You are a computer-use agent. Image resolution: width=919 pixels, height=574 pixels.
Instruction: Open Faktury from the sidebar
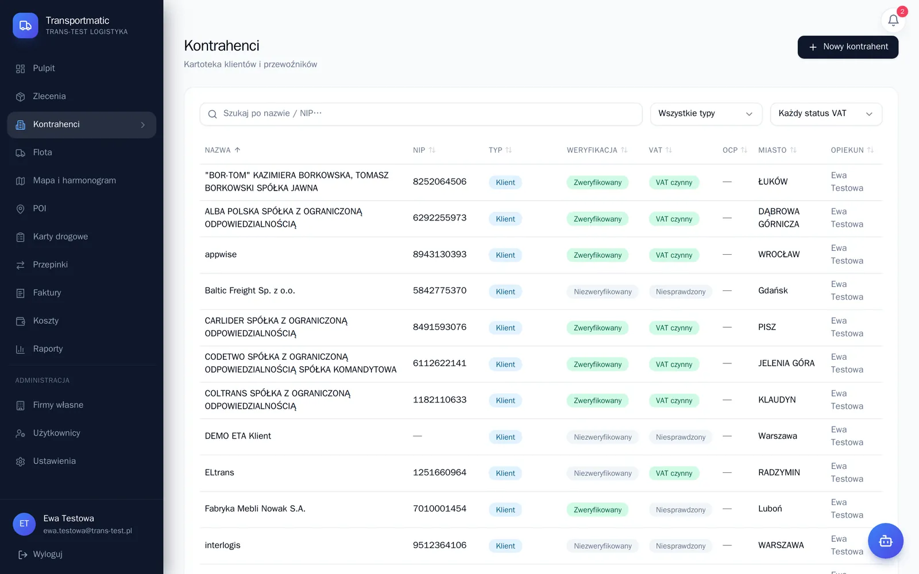point(82,293)
